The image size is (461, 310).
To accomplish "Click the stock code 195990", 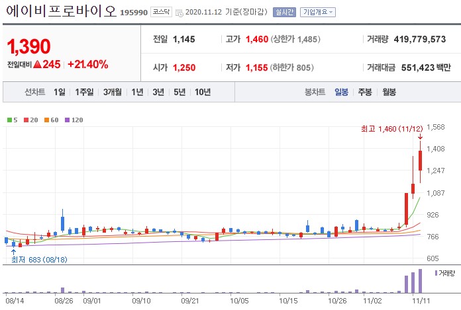I will [x=134, y=13].
